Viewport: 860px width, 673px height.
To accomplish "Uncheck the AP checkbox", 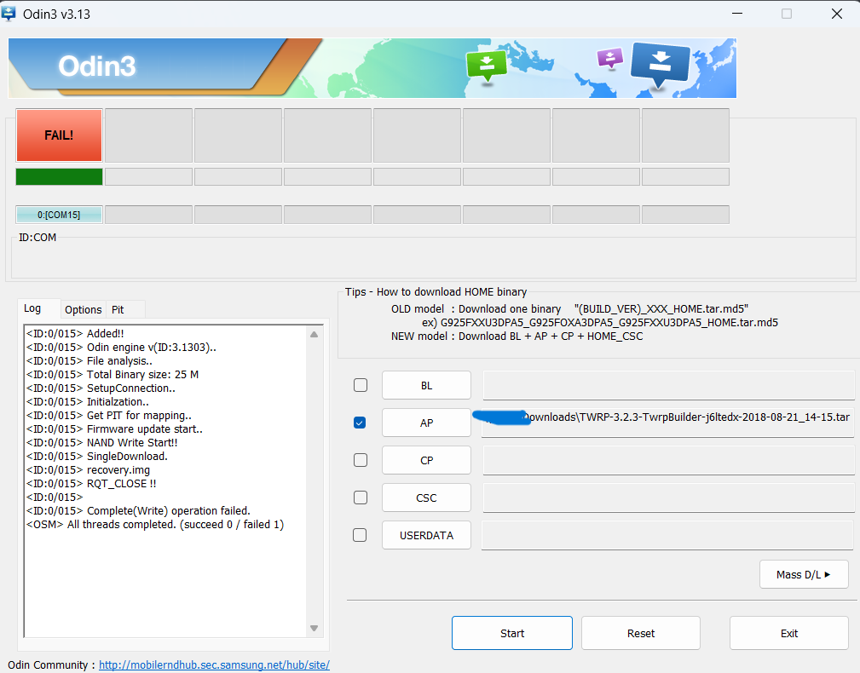I will [360, 423].
